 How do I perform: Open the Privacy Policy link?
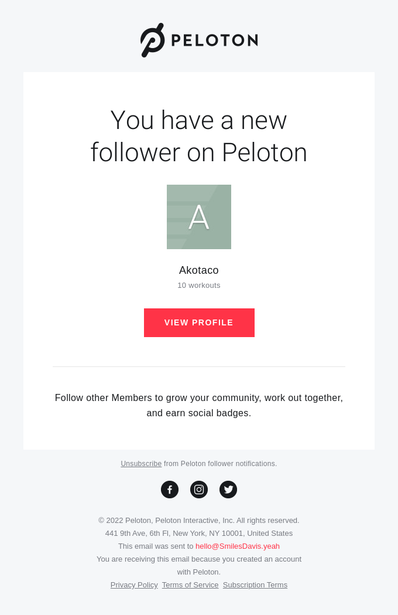coord(134,585)
